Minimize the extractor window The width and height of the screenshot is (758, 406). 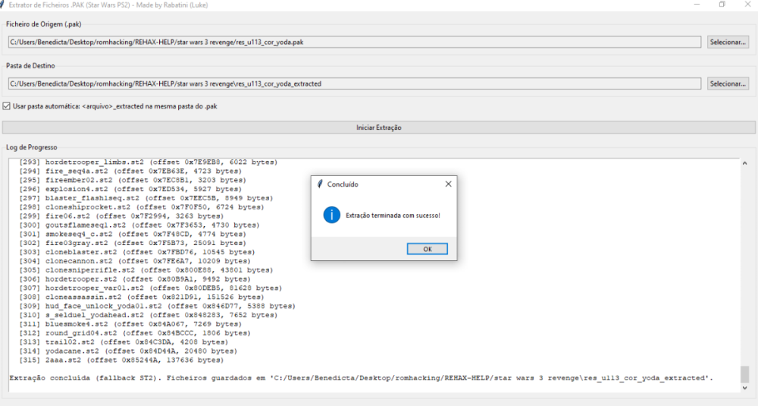click(x=696, y=5)
